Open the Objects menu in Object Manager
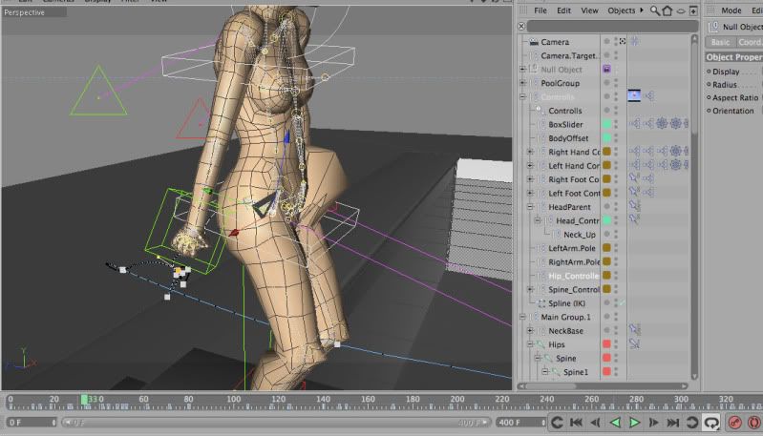 (622, 10)
